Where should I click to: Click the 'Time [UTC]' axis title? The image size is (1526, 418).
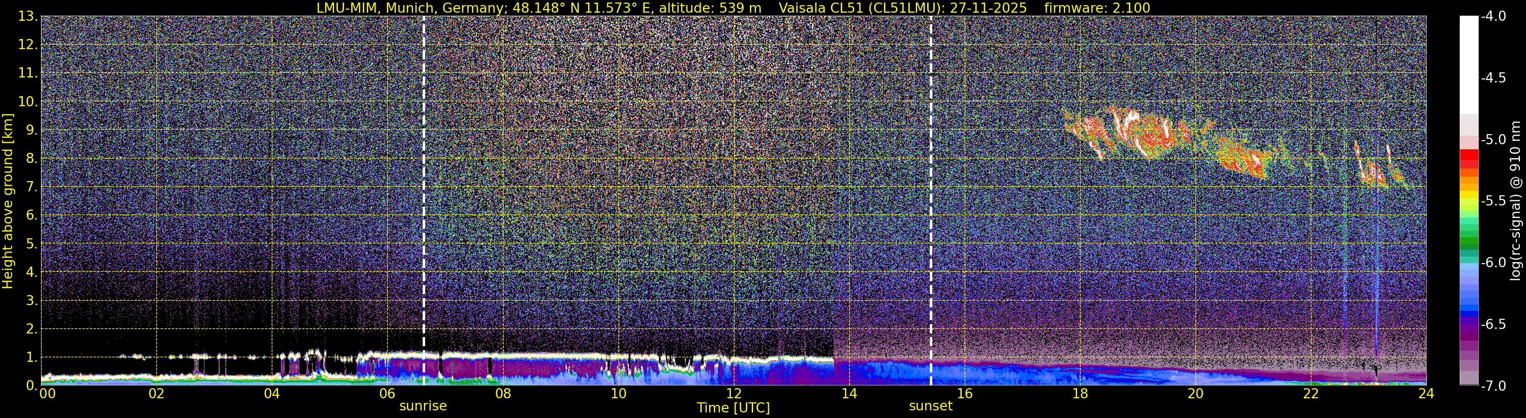[733, 408]
